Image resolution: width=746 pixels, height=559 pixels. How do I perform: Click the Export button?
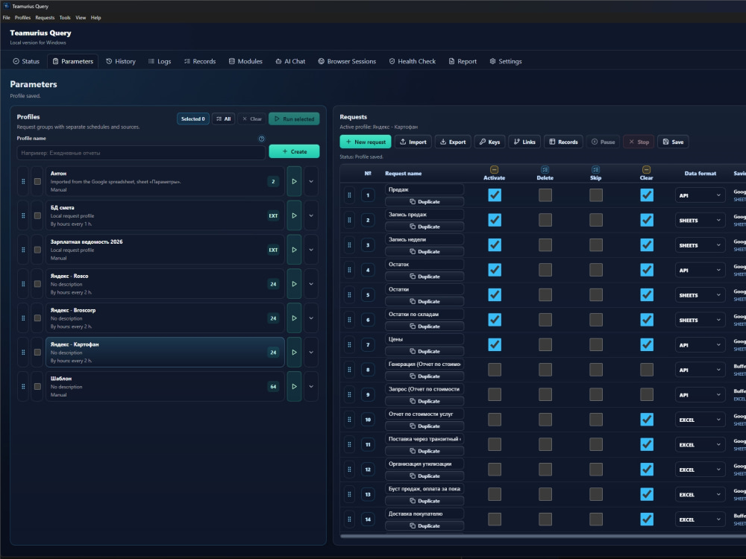[453, 142]
